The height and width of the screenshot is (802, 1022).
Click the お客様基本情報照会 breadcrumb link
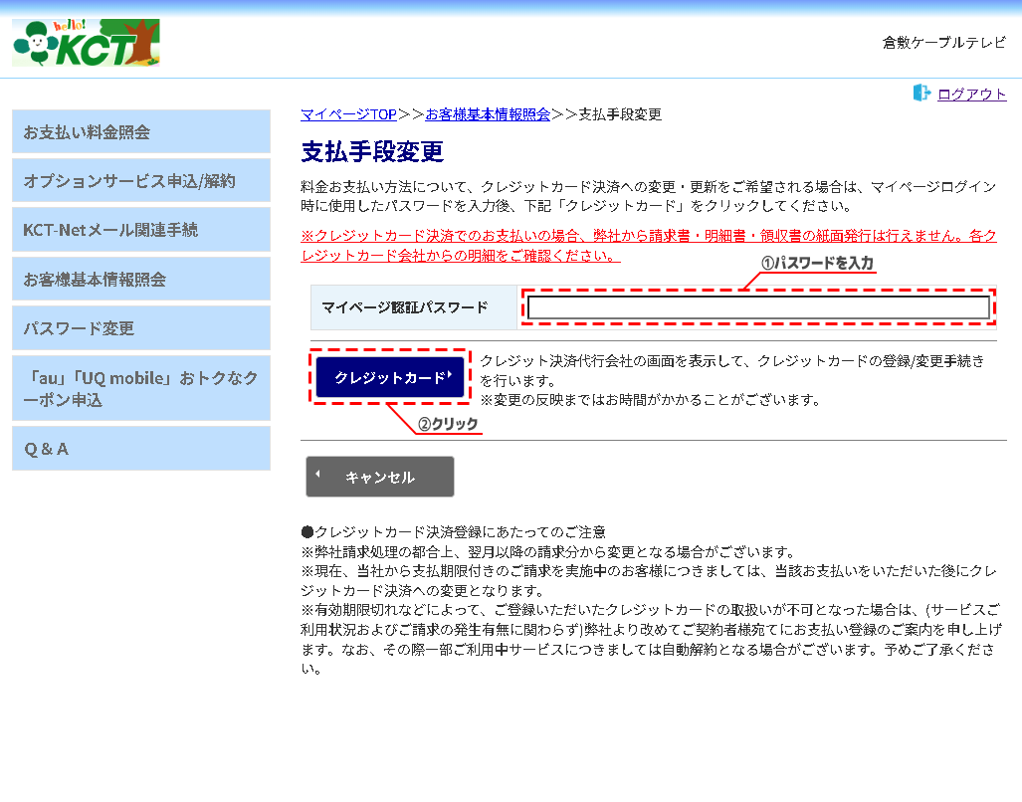(488, 114)
